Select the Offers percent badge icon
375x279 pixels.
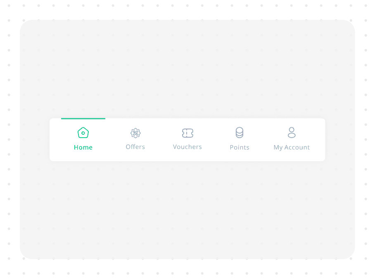click(x=135, y=133)
